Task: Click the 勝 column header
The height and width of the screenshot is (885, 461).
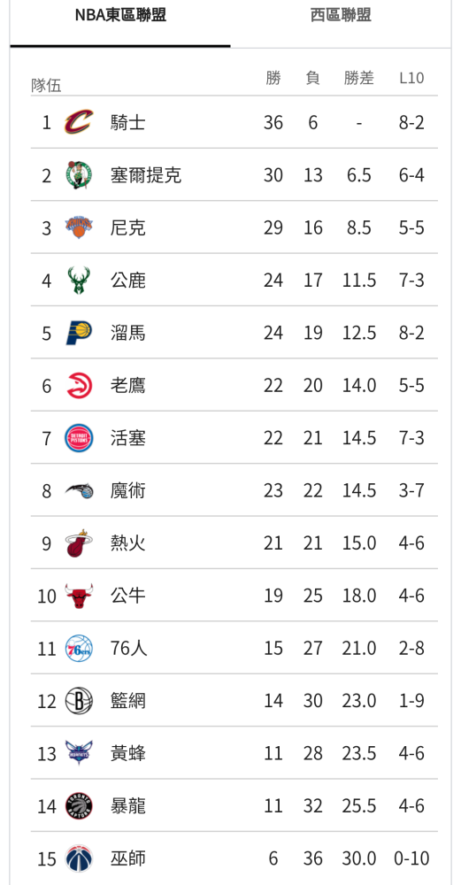Action: click(273, 78)
